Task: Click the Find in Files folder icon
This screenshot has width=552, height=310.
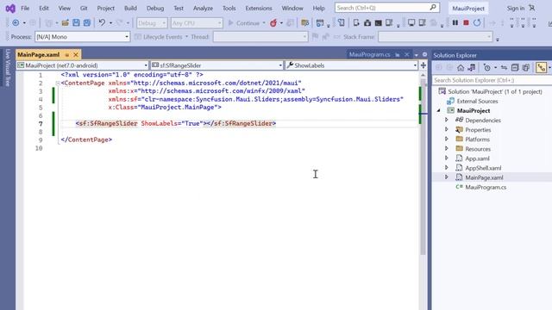Action: [x=304, y=23]
